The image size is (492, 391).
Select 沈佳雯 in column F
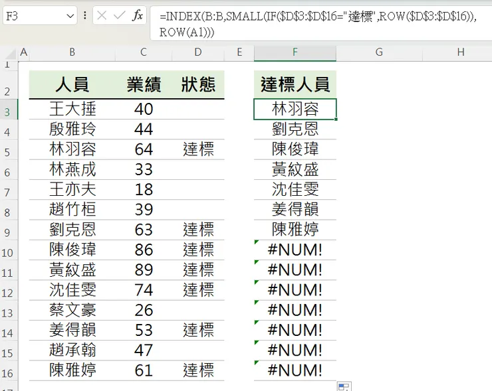(x=295, y=189)
